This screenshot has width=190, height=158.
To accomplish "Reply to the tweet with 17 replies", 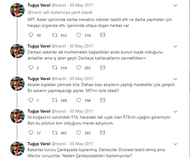I will pyautogui.click(x=31, y=133).
